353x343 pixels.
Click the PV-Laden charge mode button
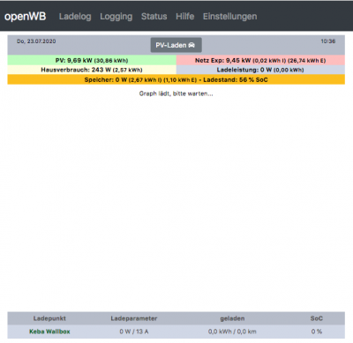(x=176, y=45)
